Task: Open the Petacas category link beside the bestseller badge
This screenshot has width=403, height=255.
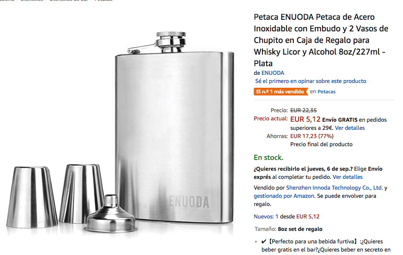Action: 326,92
